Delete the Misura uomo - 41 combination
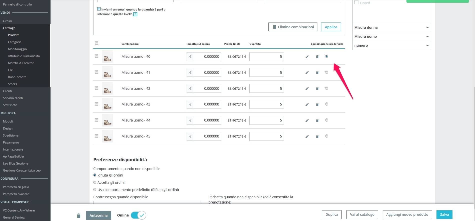Image resolution: width=475 pixels, height=221 pixels. click(x=317, y=72)
